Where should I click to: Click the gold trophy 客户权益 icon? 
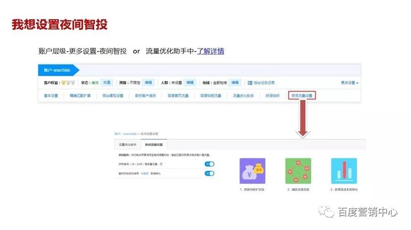click(x=63, y=83)
